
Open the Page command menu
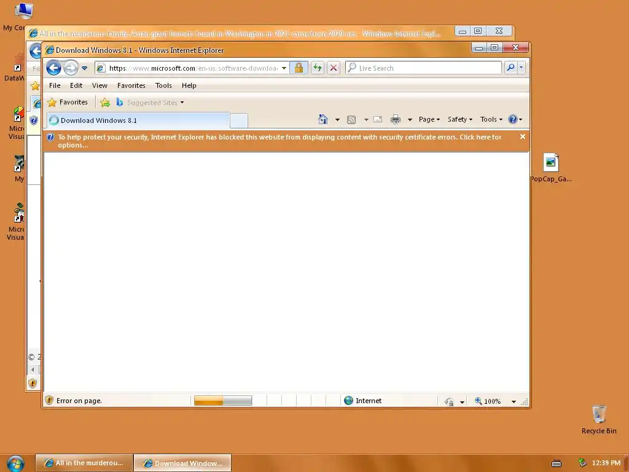pos(429,119)
